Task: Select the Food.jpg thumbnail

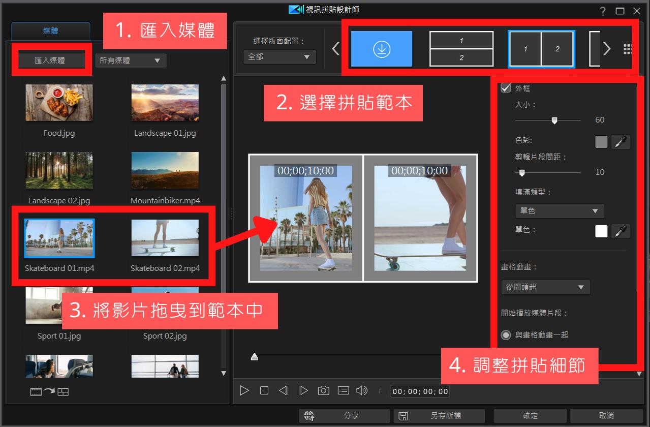Action: 59,102
